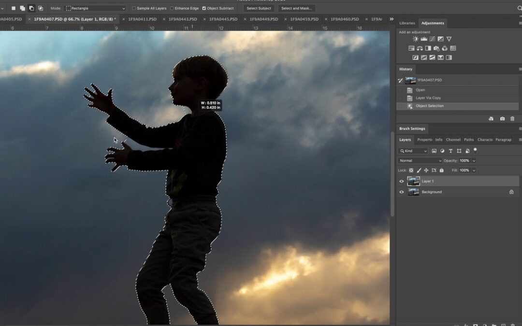
Task: Add a Gradient Map adjustment
Action: tap(449, 57)
